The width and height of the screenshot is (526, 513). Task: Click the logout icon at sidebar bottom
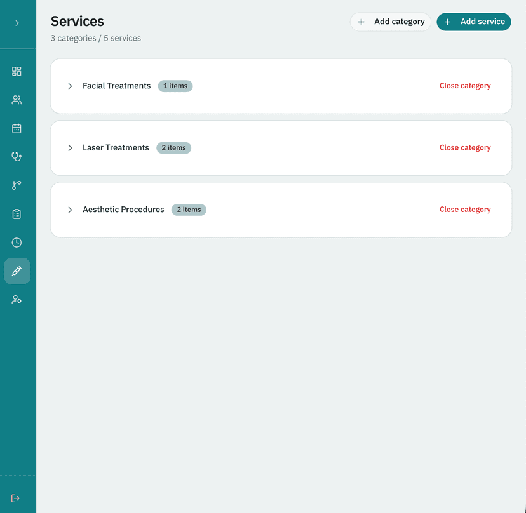point(15,498)
